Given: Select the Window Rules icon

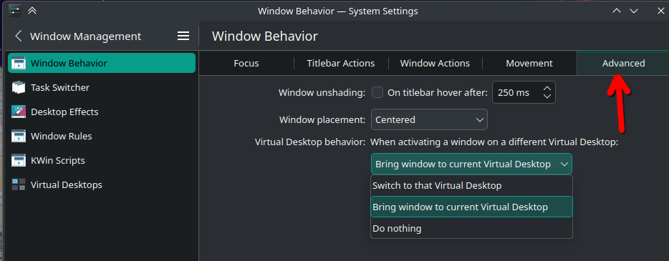Looking at the screenshot, I should (x=19, y=137).
